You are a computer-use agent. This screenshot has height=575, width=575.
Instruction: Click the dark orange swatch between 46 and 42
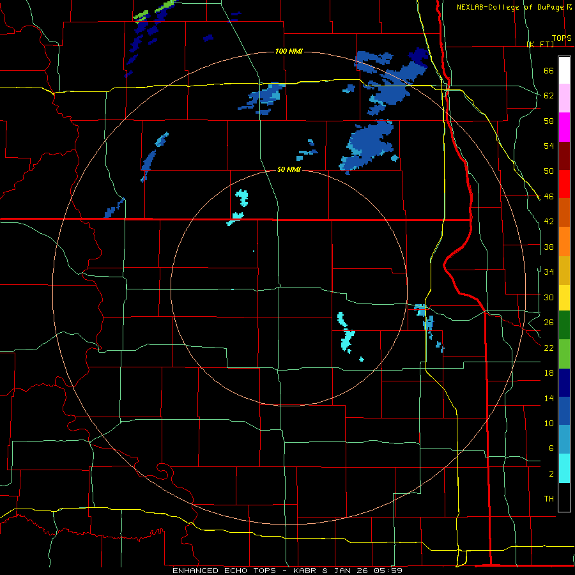tap(564, 212)
